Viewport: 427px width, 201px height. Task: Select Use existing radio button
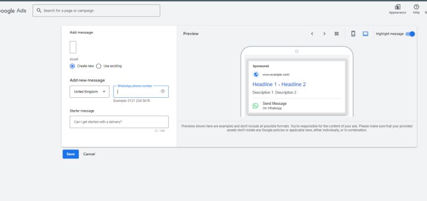coord(99,66)
